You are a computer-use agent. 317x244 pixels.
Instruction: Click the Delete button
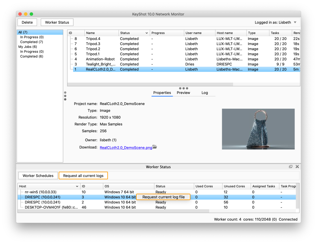27,22
